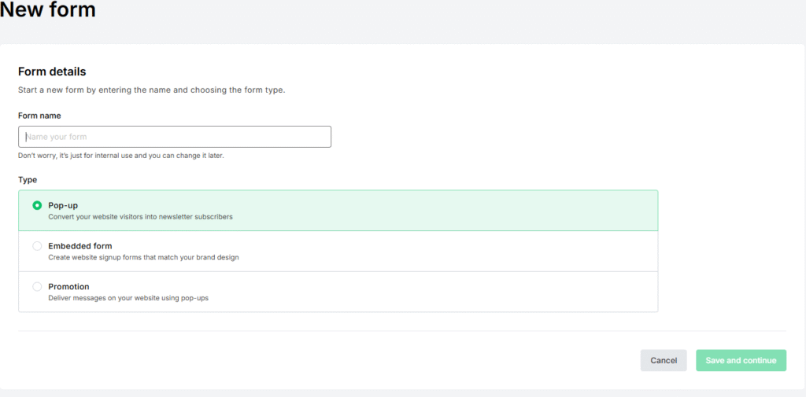Cancel the new form creation
The image size is (806, 397).
(x=664, y=361)
